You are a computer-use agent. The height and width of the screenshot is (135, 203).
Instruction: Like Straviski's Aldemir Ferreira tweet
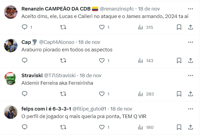(102, 94)
